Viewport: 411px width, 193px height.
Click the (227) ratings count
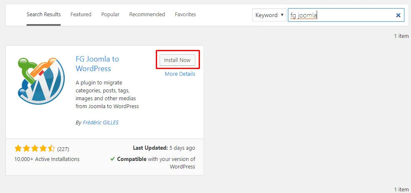click(63, 149)
